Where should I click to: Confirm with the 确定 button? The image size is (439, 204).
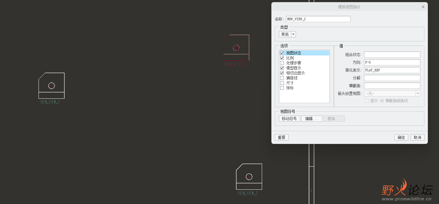pos(401,137)
